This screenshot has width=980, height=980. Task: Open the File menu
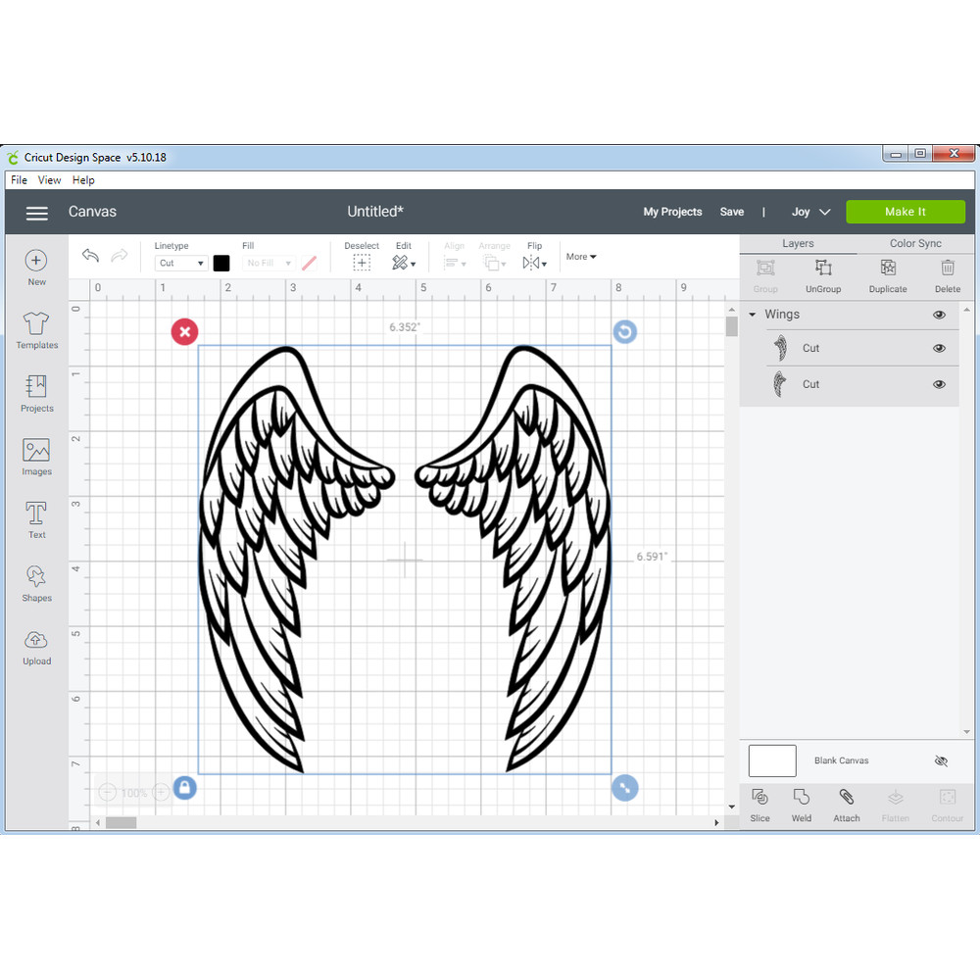18,179
